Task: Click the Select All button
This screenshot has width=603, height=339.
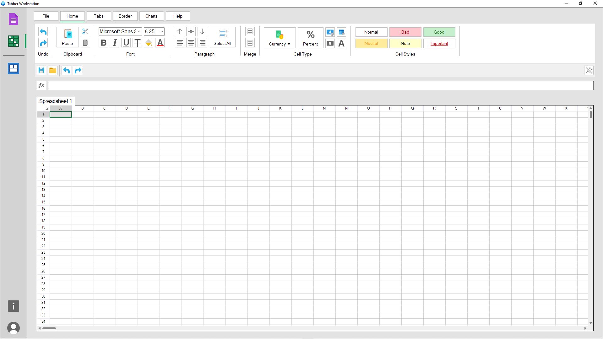Action: [x=222, y=37]
